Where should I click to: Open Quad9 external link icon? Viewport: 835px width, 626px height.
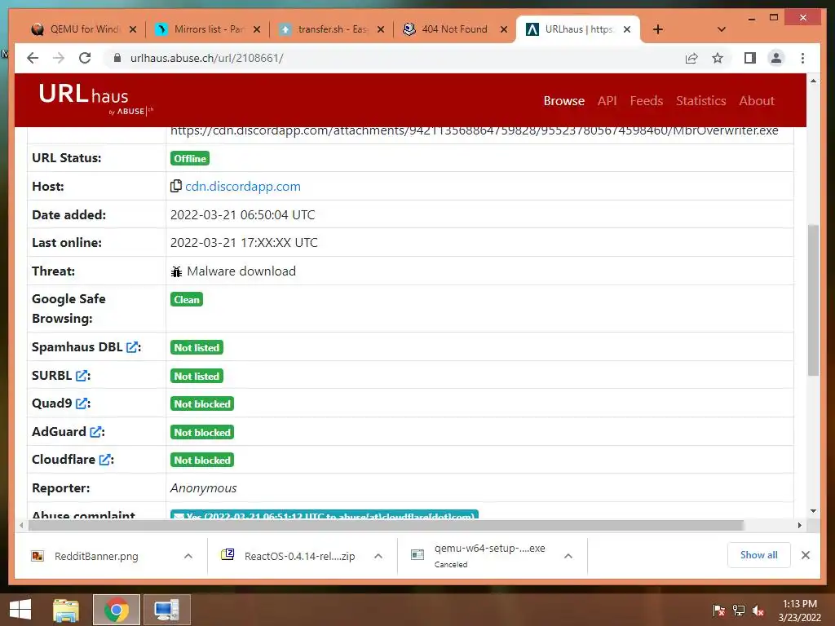pyautogui.click(x=82, y=403)
